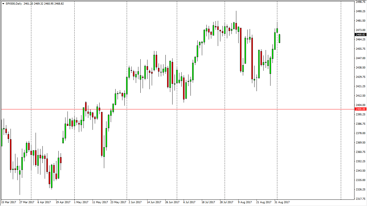Click the 6 Jul 2017 date label
This screenshot has width=367, height=206.
pos(189,202)
